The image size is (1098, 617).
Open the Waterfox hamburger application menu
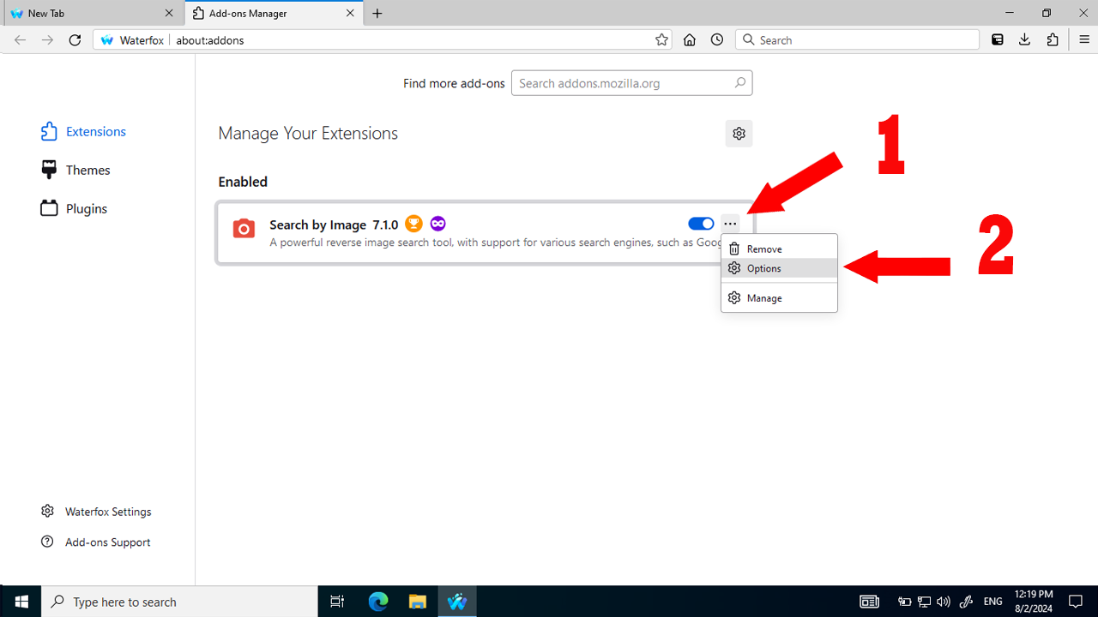click(x=1083, y=39)
